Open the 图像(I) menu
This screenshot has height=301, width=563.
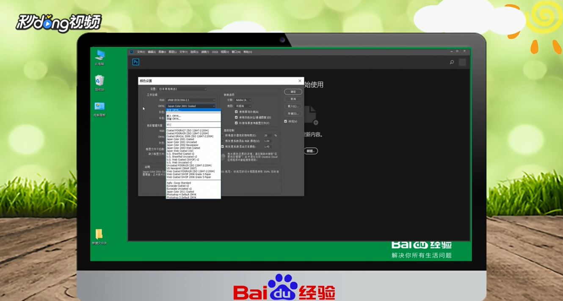point(162,52)
